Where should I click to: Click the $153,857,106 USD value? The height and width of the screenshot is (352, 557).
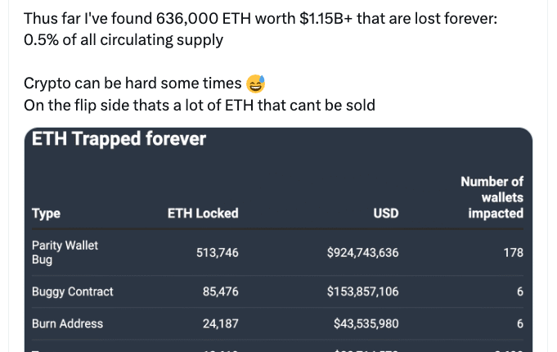pos(362,291)
